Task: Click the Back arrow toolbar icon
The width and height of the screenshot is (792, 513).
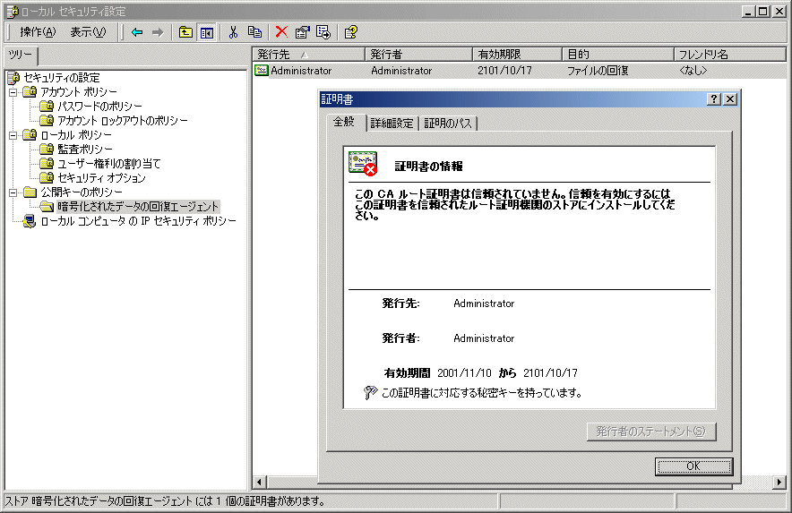Action: coord(137,32)
